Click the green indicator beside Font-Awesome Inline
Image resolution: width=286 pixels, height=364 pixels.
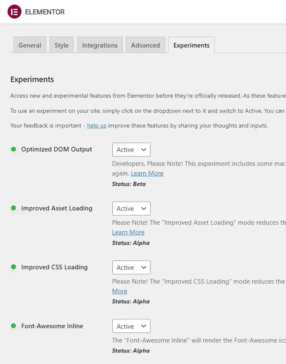click(x=13, y=326)
